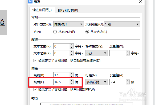Switch to the 换行和分页(P) tab
The width and height of the screenshot is (155, 105).
(68, 10)
